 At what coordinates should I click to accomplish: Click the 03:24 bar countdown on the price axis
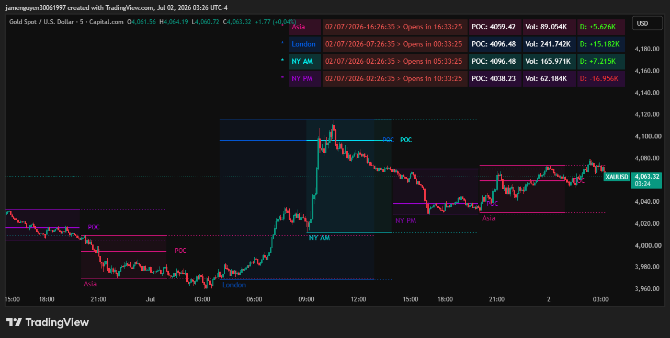pyautogui.click(x=642, y=184)
